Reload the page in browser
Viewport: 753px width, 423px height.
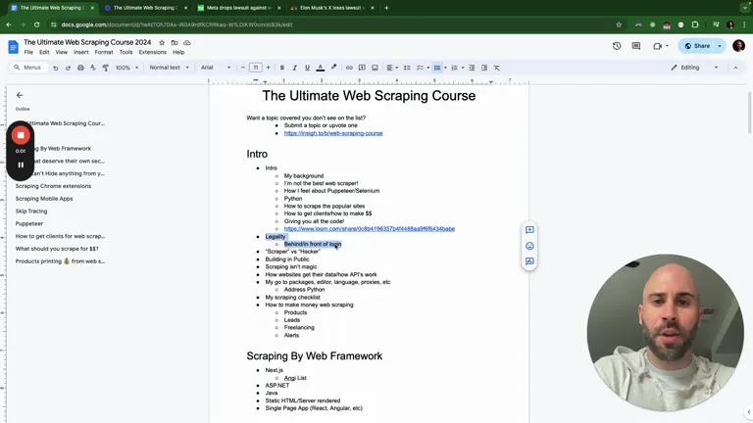click(x=37, y=24)
